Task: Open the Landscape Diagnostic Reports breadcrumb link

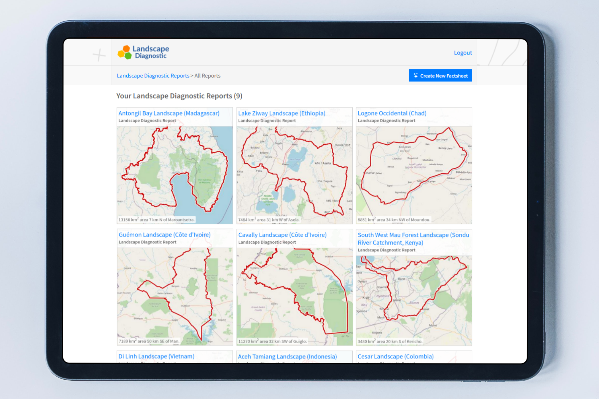Action: pos(153,76)
